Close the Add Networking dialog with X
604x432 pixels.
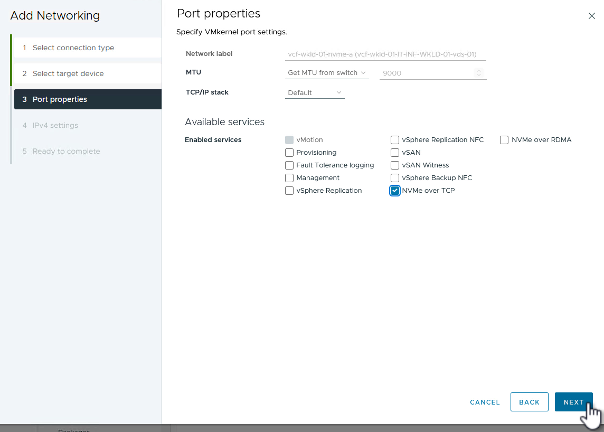click(x=591, y=16)
